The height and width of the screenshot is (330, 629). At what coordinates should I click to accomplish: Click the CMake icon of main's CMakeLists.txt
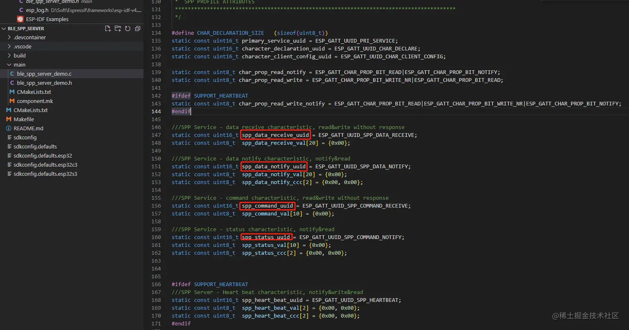[x=12, y=92]
